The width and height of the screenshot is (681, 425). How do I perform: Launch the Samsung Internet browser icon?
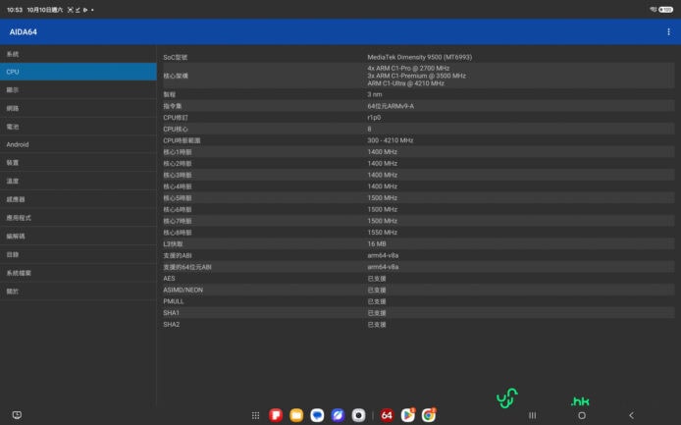tap(338, 415)
